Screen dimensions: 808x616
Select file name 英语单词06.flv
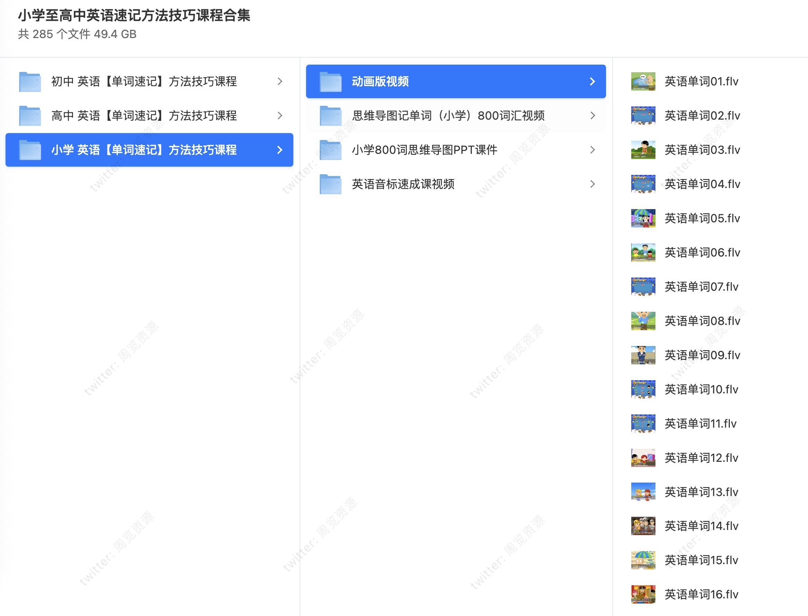point(702,252)
